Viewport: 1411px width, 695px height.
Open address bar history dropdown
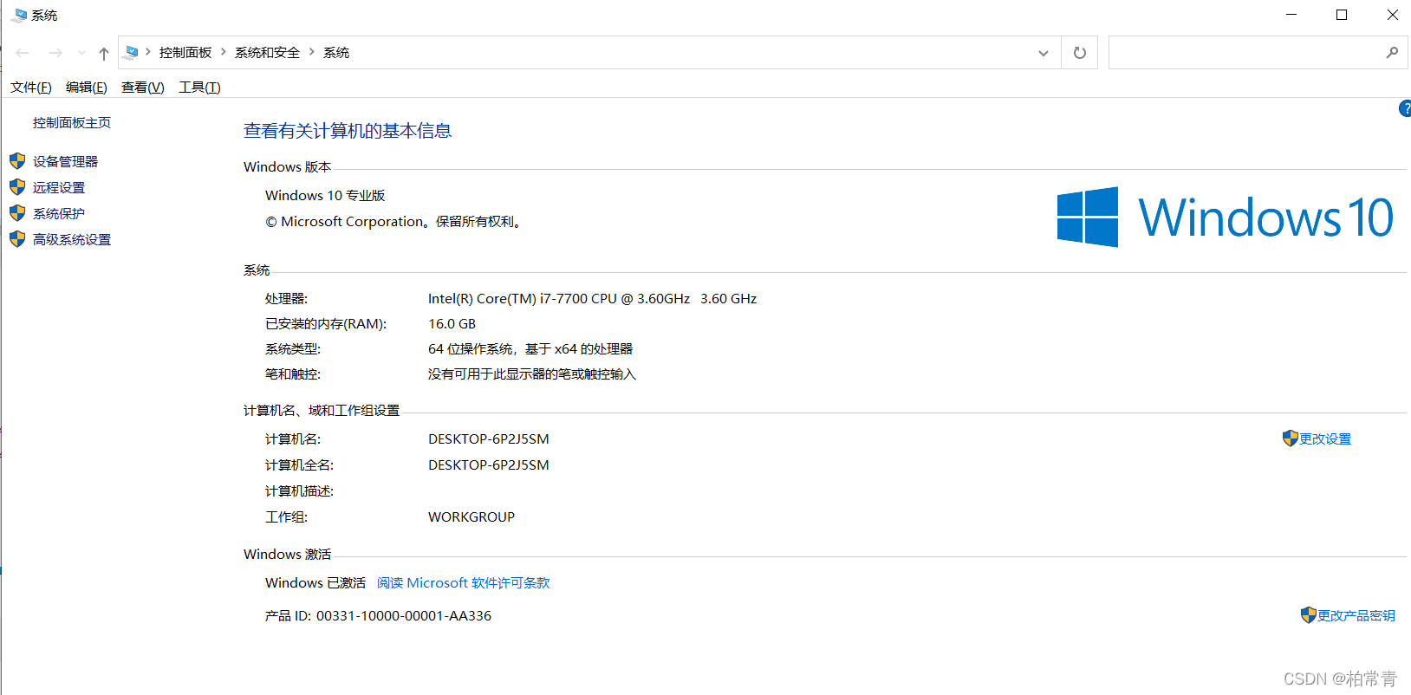click(x=1044, y=53)
